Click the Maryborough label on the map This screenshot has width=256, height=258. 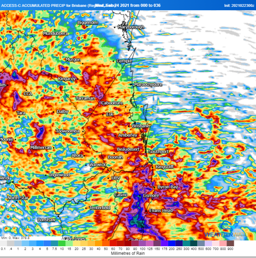tap(131, 27)
